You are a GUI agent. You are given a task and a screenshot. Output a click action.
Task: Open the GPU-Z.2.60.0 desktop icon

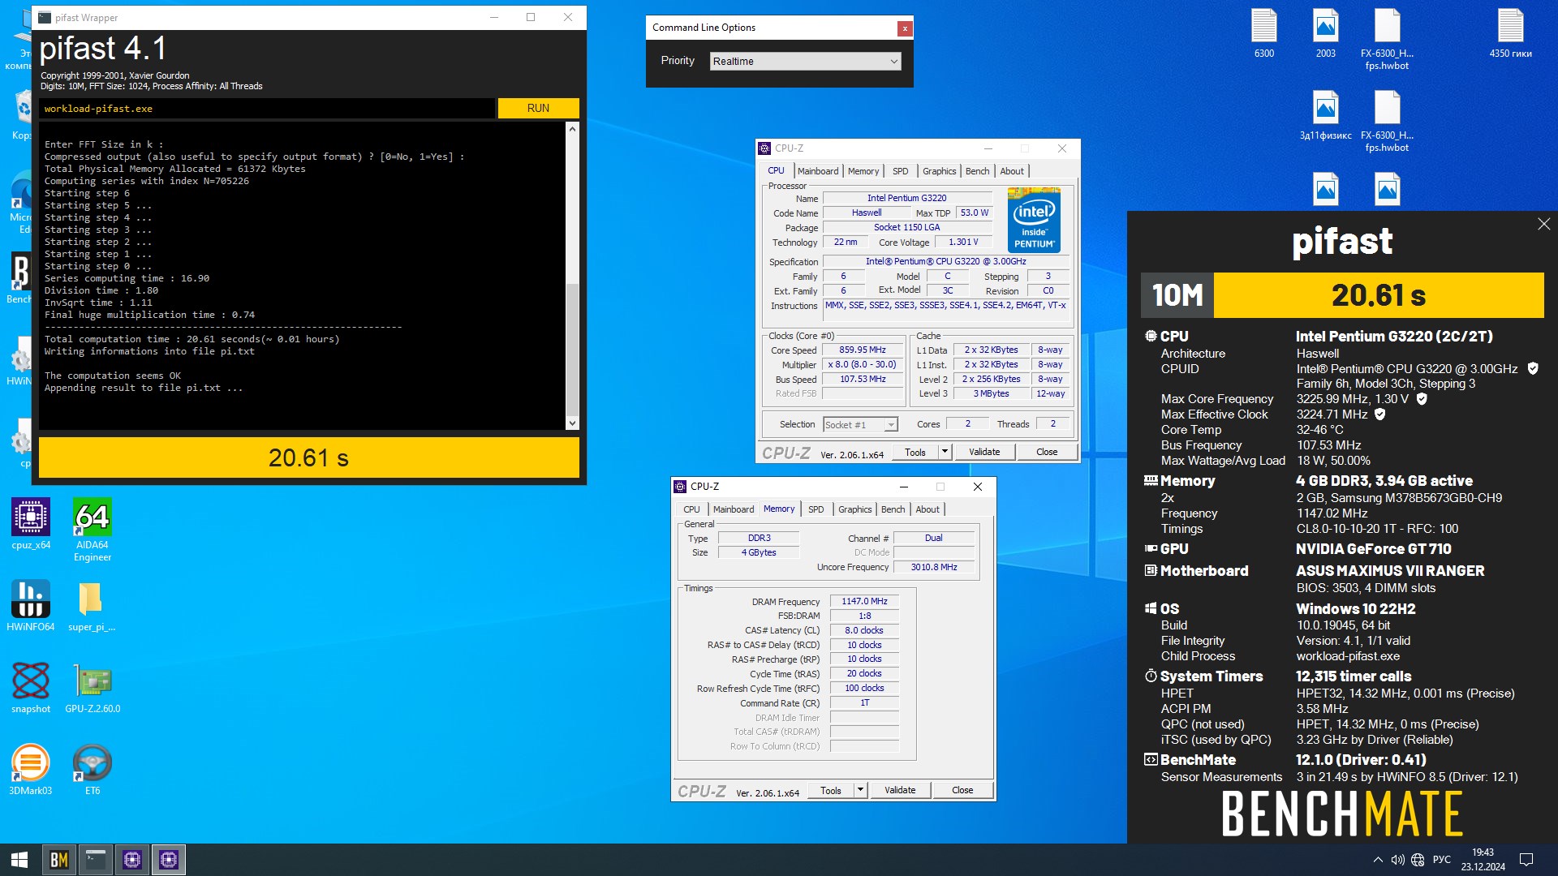[93, 688]
